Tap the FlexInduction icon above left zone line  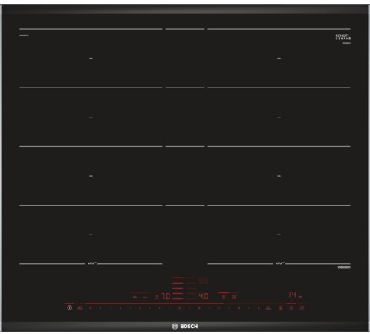[x=91, y=263]
